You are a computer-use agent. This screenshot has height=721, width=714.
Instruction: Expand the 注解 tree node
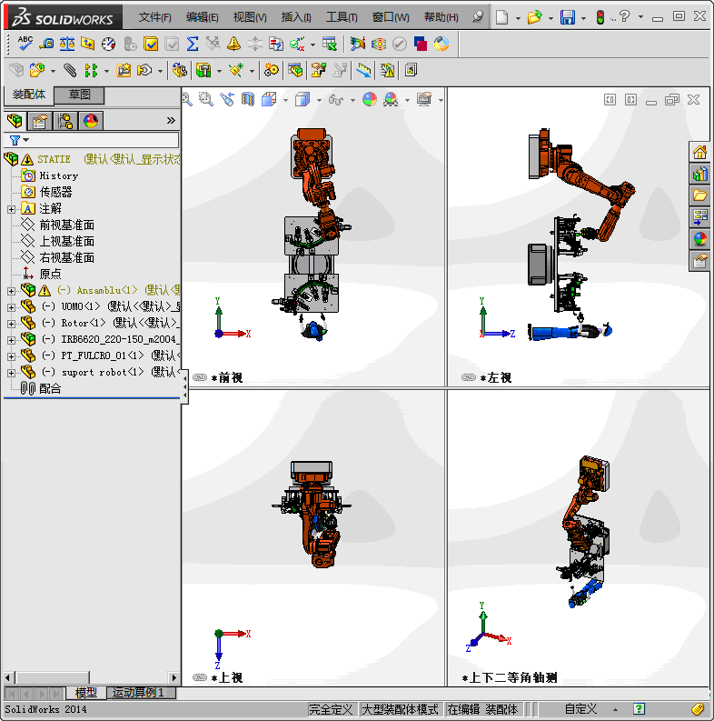point(11,209)
